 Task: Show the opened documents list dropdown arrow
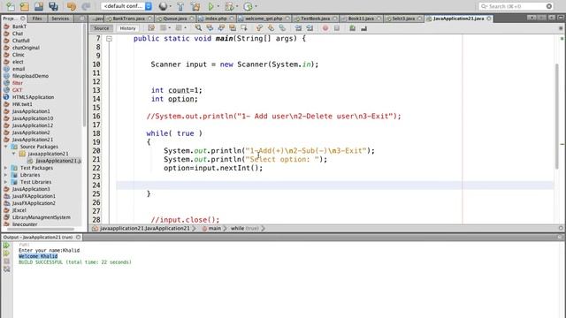tap(552, 18)
